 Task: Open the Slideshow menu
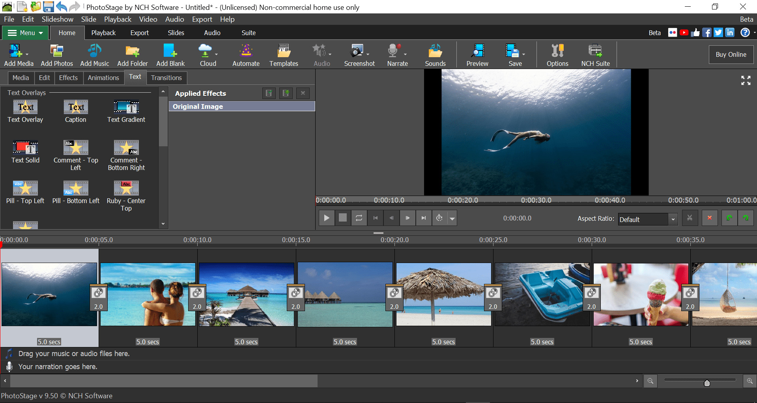(57, 19)
